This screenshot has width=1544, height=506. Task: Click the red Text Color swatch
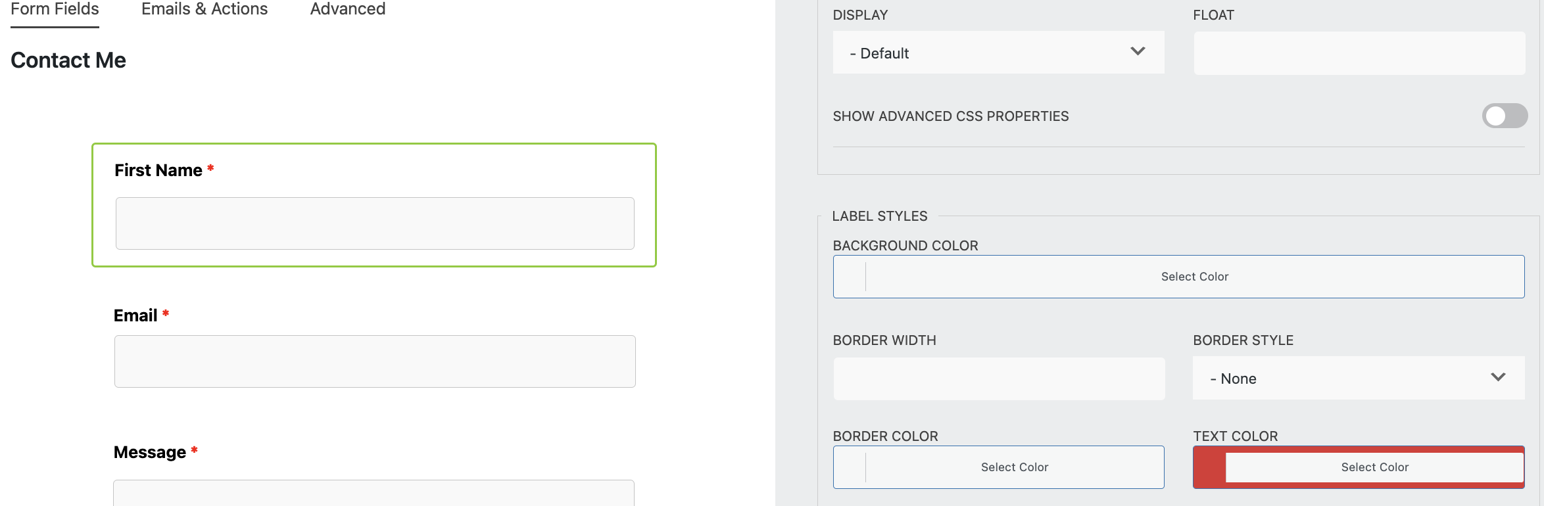click(1208, 467)
